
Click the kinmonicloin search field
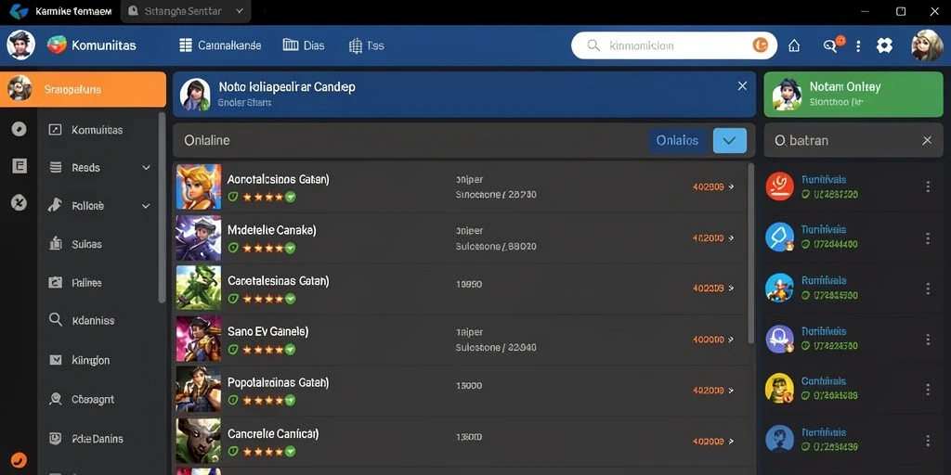click(x=674, y=45)
